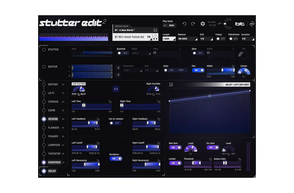Disable Freeze
The image size is (294, 193).
click(x=221, y=39)
